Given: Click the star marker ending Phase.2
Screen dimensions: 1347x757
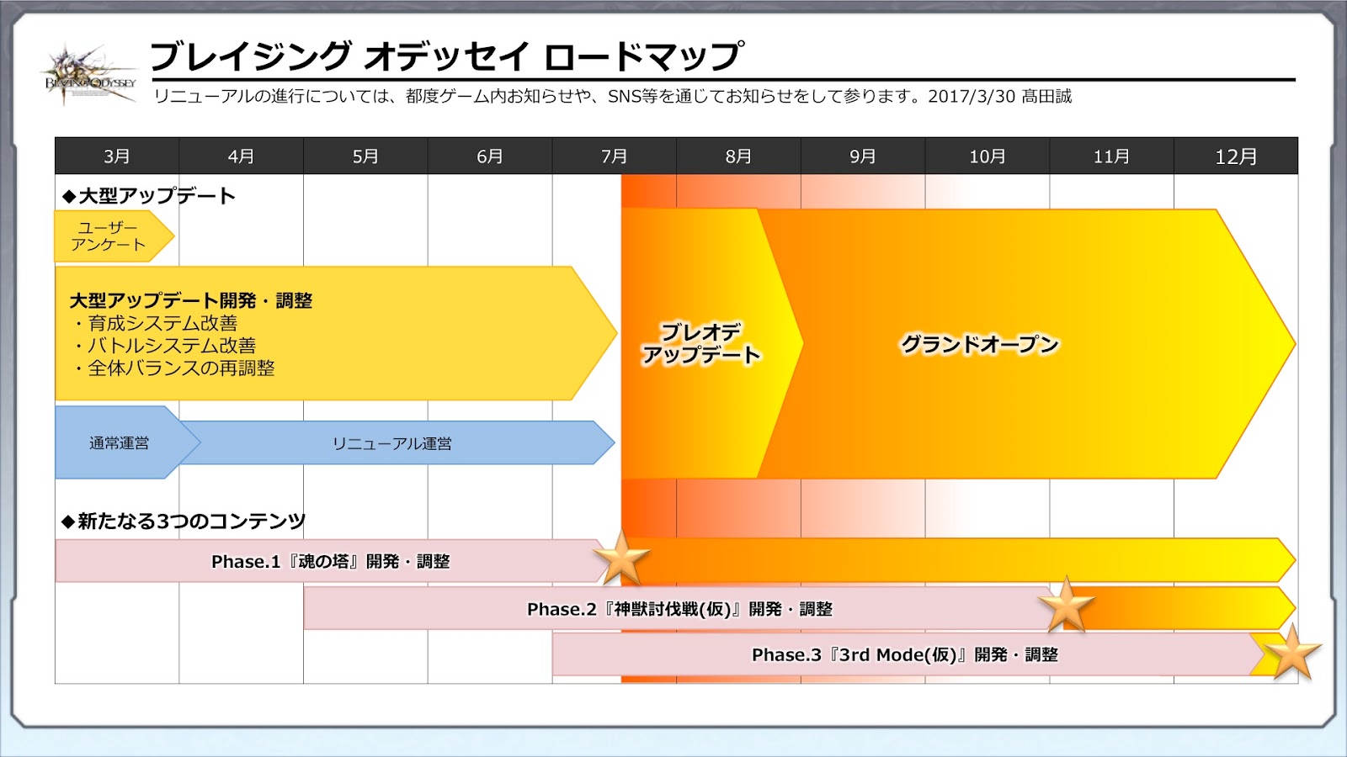Looking at the screenshot, I should click(1067, 604).
